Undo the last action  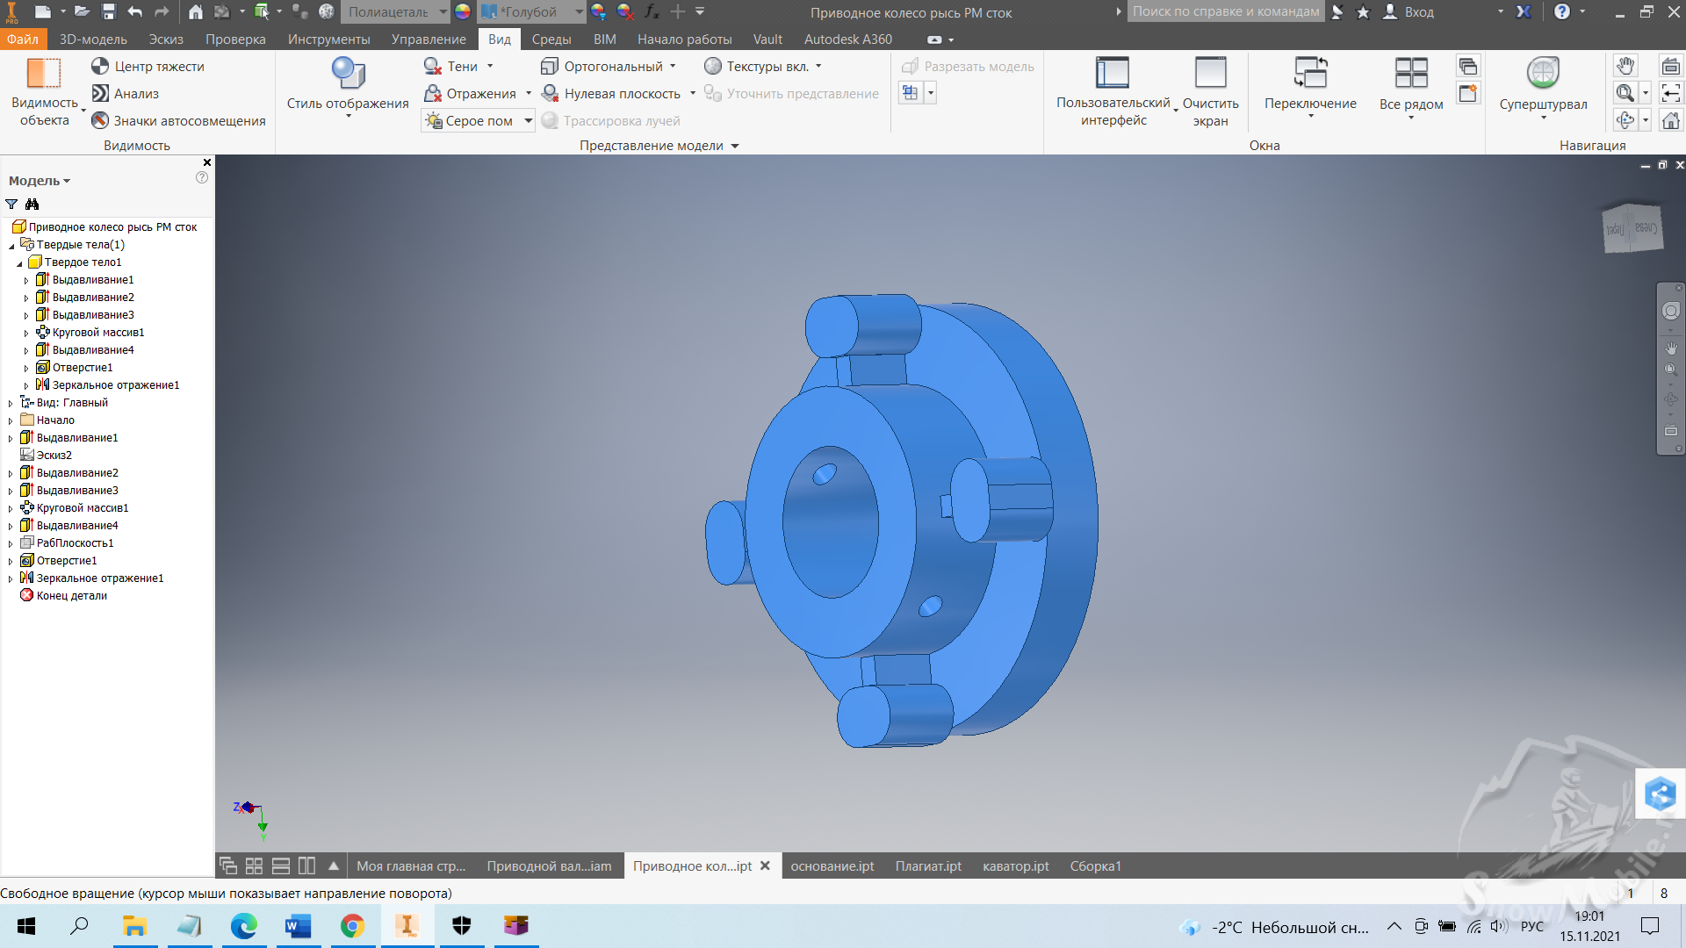(134, 12)
